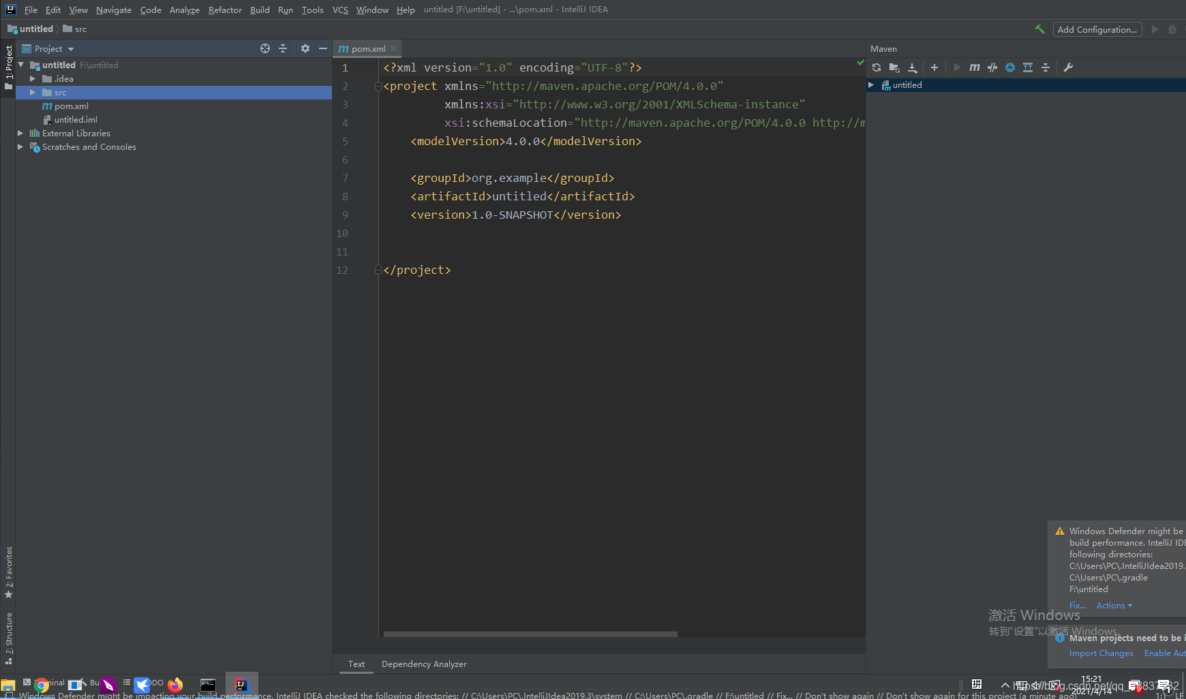The image size is (1186, 699).
Task: Click Locate/Scroll from Source target icon
Action: click(x=265, y=48)
